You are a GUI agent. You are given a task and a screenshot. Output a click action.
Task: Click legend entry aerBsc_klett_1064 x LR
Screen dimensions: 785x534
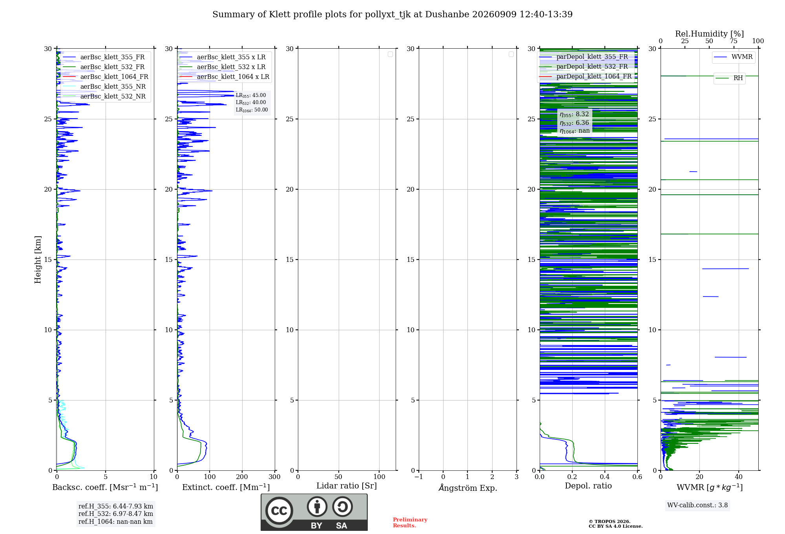233,77
